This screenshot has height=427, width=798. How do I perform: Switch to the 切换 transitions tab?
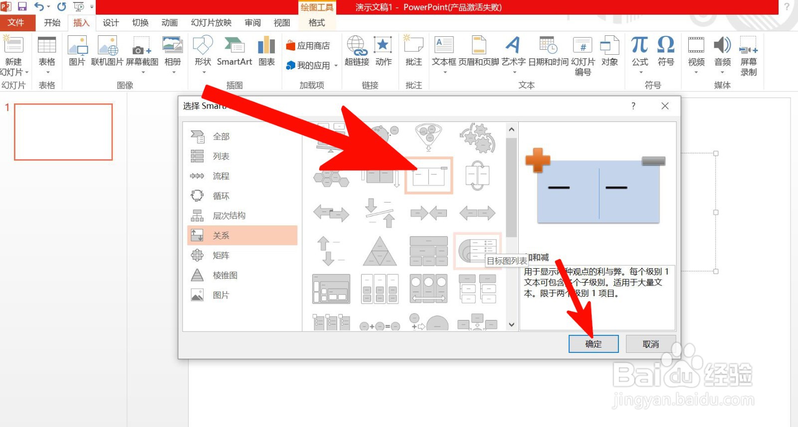pos(140,22)
